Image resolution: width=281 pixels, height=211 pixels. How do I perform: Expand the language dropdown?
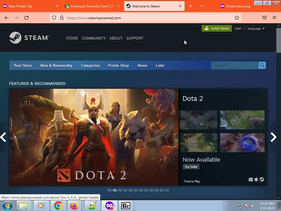[256, 29]
